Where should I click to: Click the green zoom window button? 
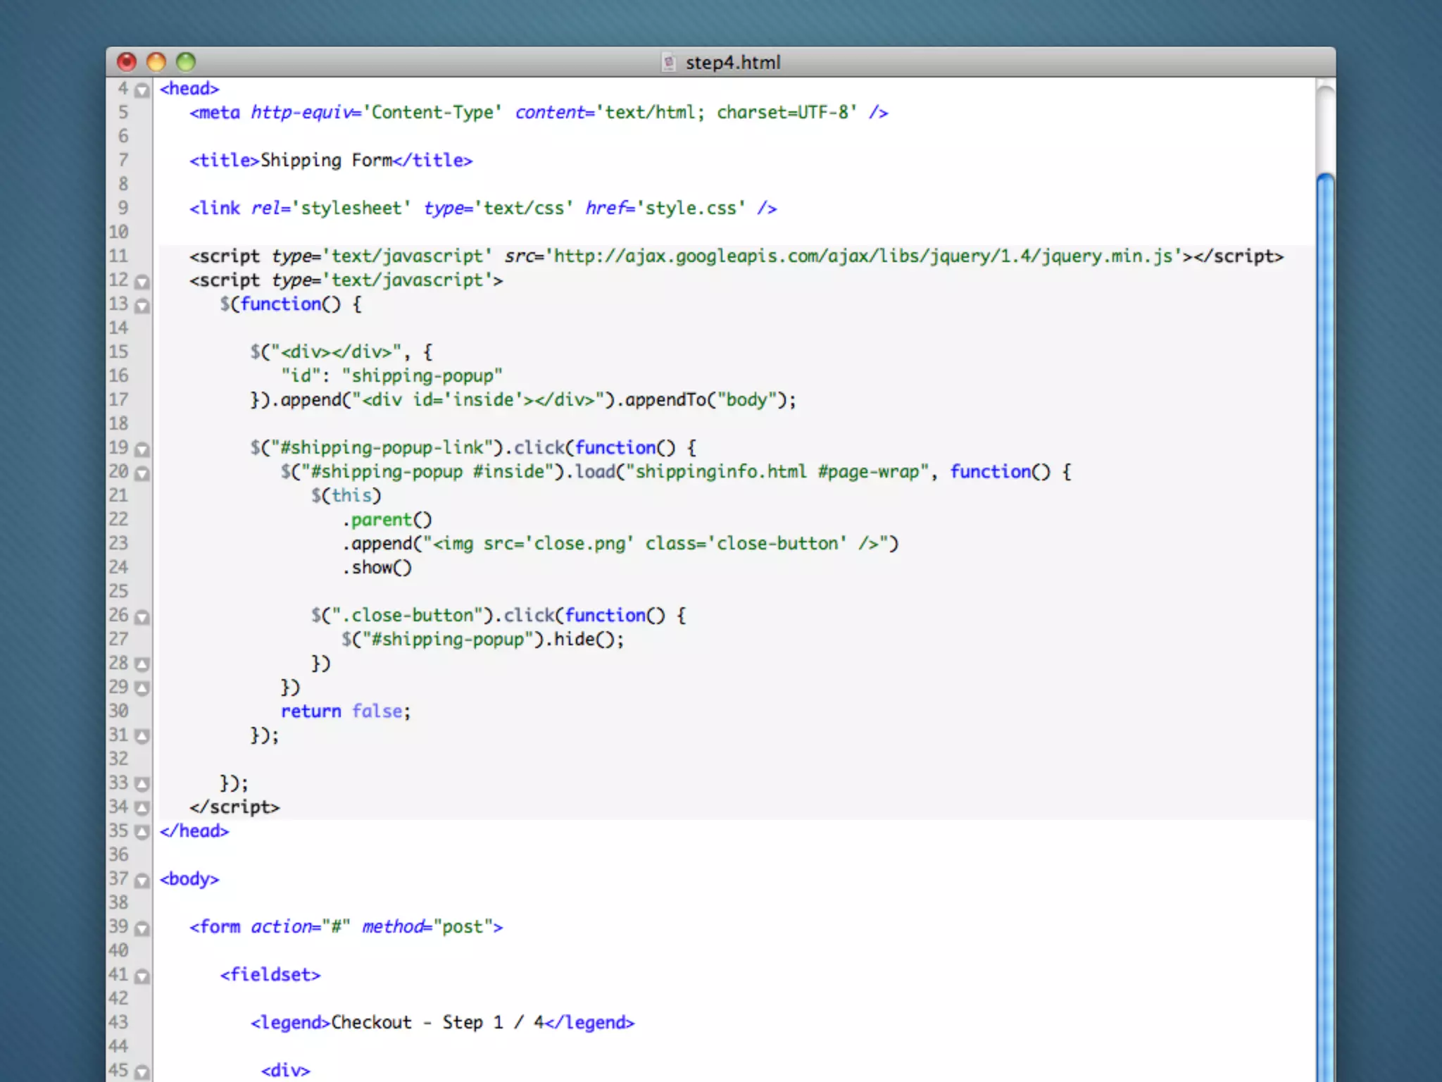pyautogui.click(x=186, y=62)
